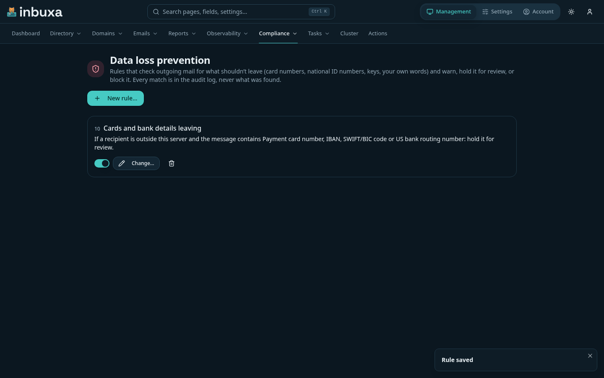
Task: Open Account section in header
Action: point(538,12)
